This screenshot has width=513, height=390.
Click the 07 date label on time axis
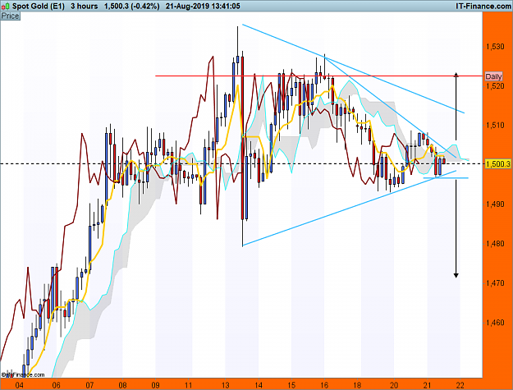(x=89, y=385)
